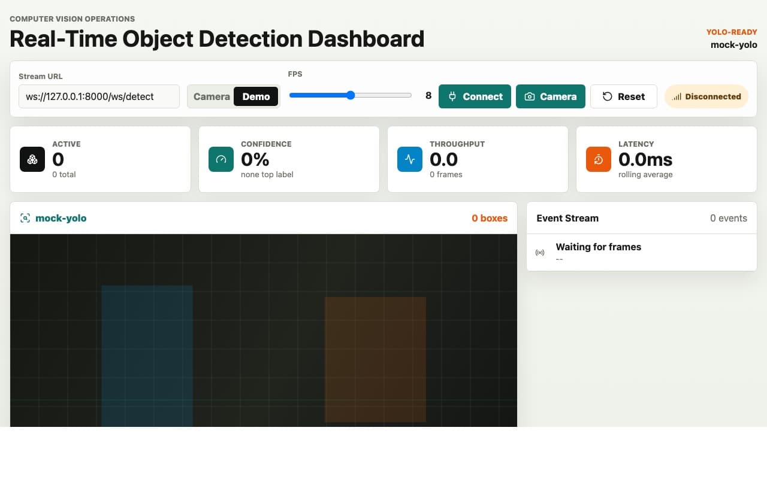Click the "rolling average" text

pyautogui.click(x=645, y=174)
